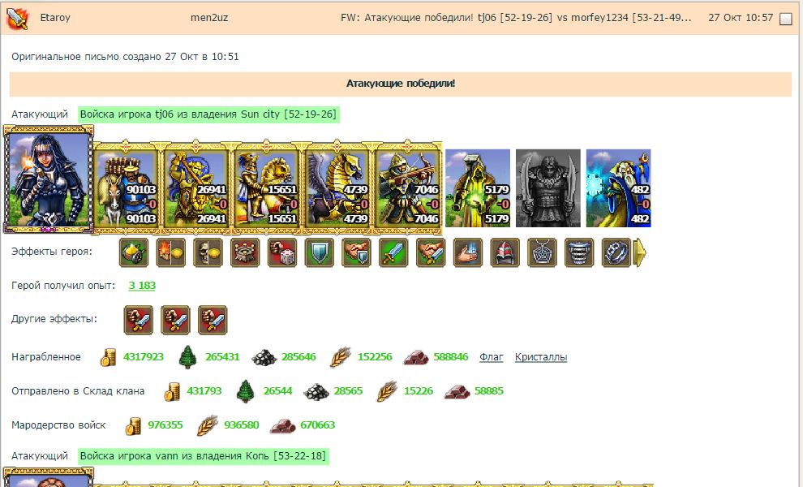Click the green shield hero effect icon
Screen dimensions: 803x487
pos(319,252)
